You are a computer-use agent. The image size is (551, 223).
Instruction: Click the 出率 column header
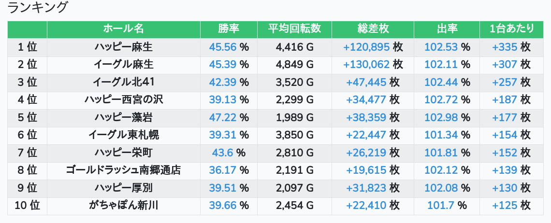tap(447, 29)
